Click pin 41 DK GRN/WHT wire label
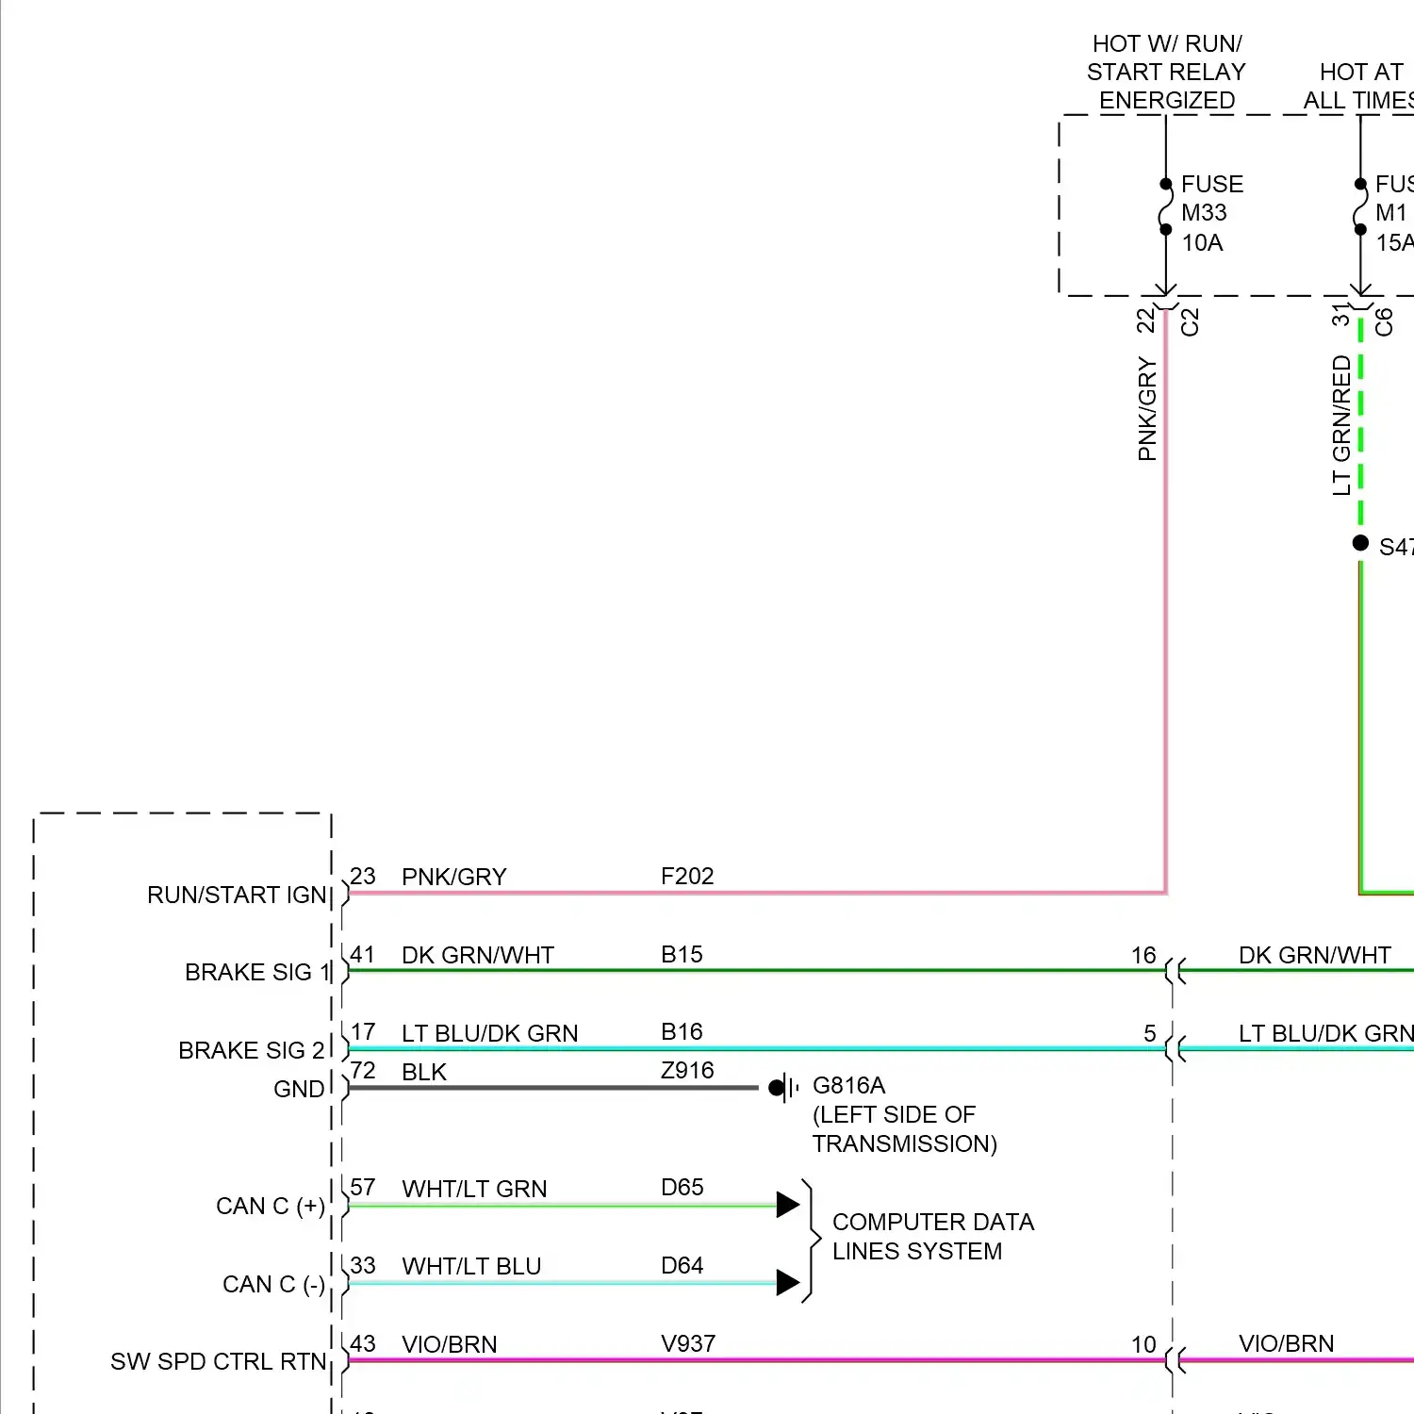Viewport: 1414px width, 1414px height. [x=478, y=955]
